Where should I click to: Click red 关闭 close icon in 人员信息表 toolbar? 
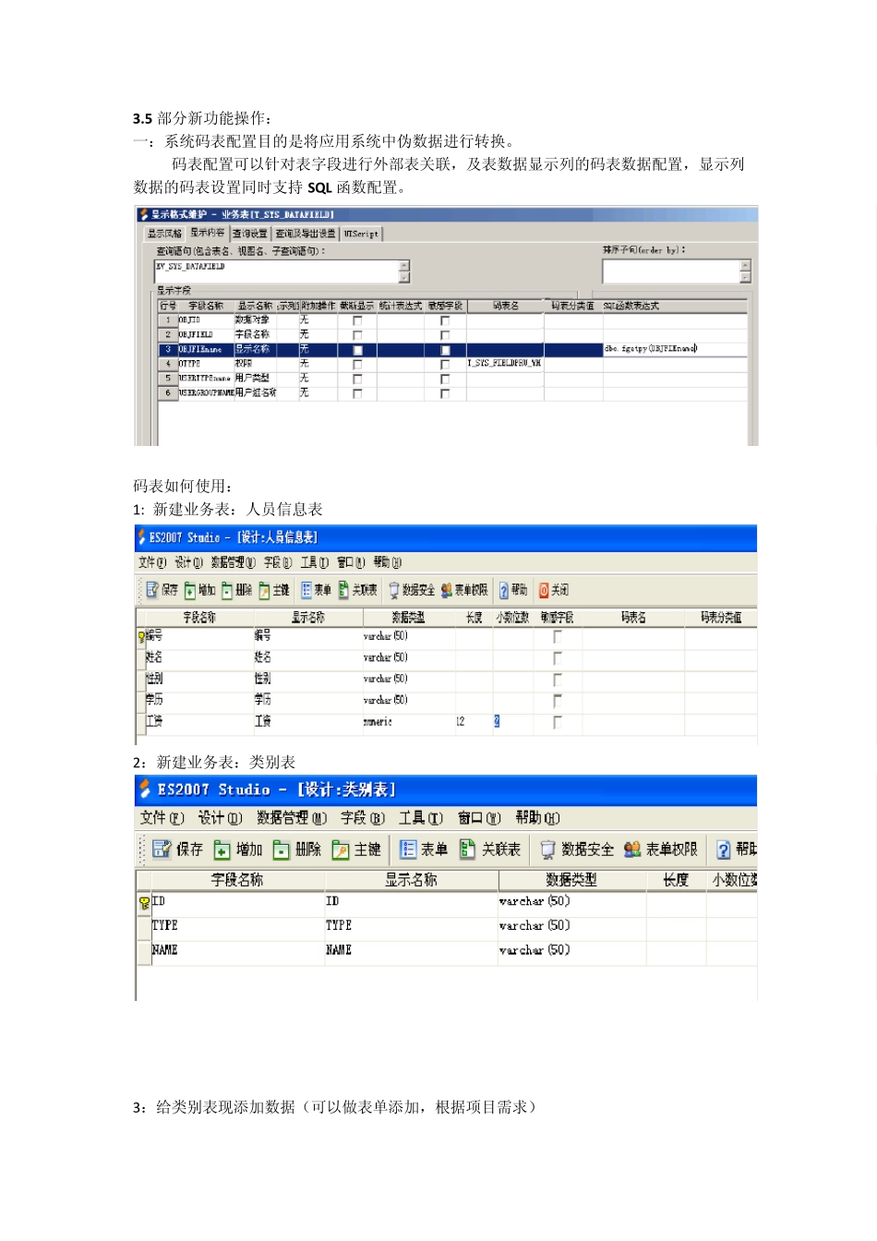544,590
